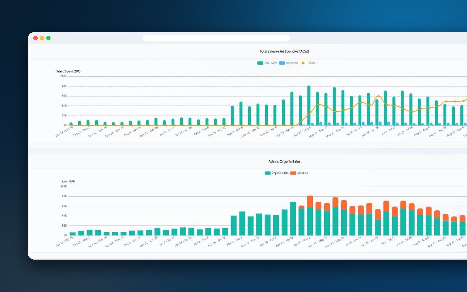Click the €4K gridline label in bottom chart
This screenshot has height=292, width=467.
[x=64, y=216]
